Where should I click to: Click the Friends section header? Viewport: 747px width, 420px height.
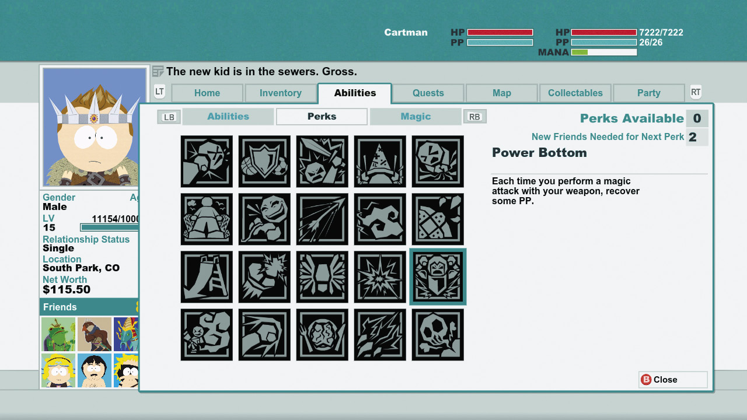click(89, 307)
